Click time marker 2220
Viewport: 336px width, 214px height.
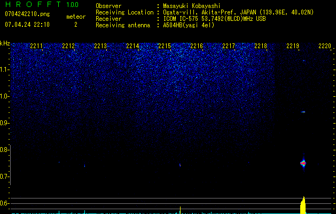tap(325, 46)
